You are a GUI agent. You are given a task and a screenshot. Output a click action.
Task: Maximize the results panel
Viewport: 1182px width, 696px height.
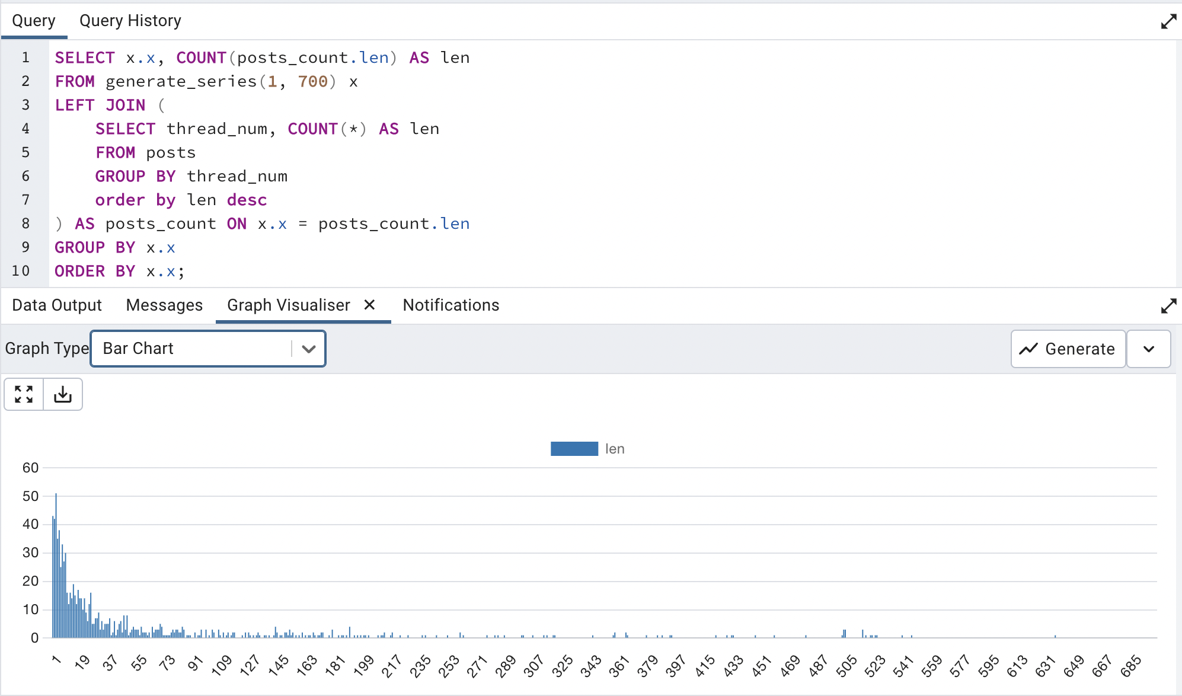[1168, 306]
